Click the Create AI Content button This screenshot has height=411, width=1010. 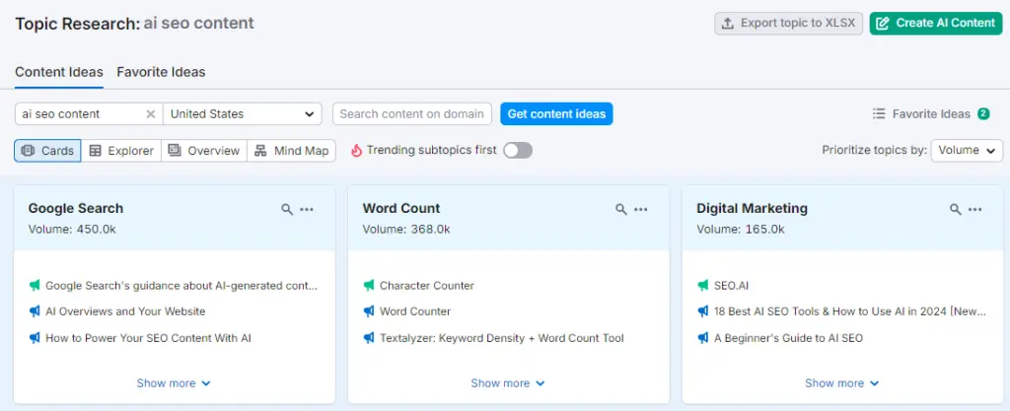(936, 23)
